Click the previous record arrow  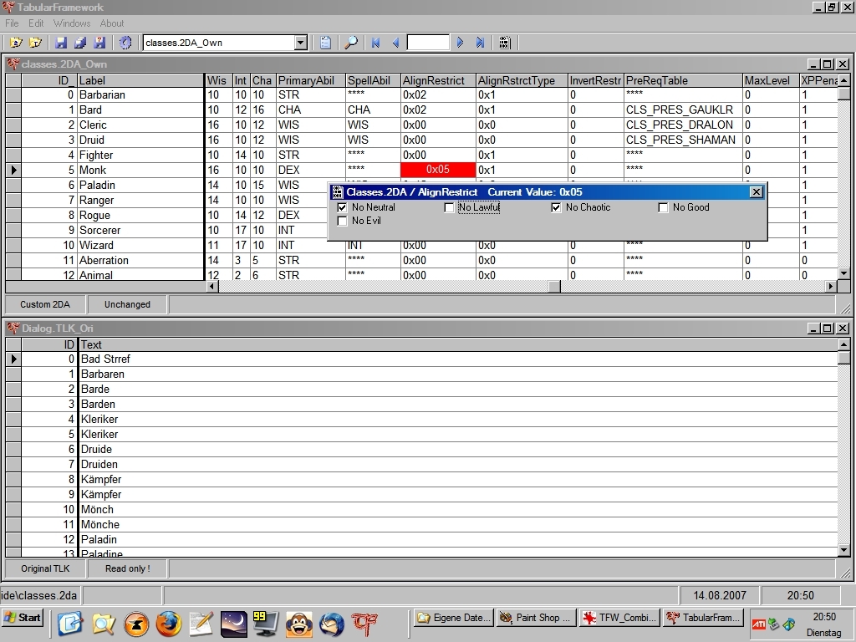click(x=395, y=43)
